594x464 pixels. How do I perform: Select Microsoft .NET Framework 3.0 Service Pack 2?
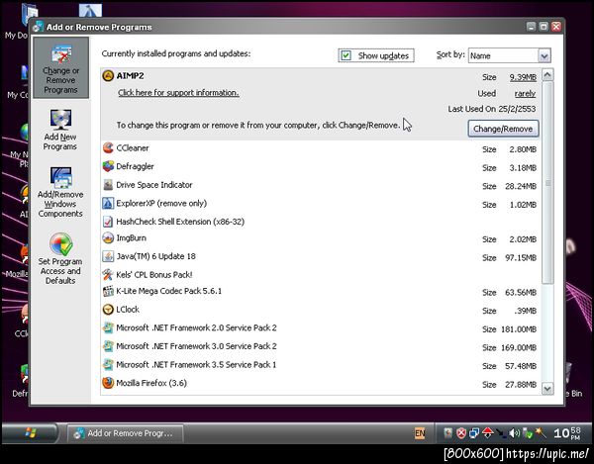tap(321, 346)
